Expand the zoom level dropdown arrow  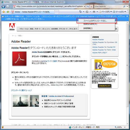[125, 127]
